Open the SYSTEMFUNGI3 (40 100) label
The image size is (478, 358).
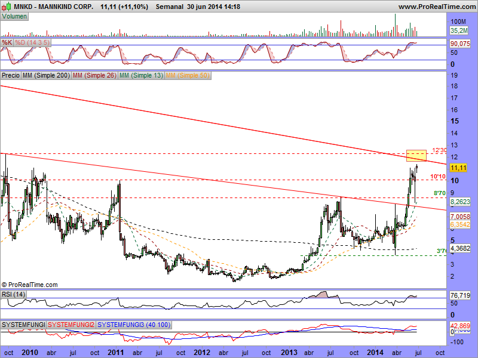tap(134, 325)
